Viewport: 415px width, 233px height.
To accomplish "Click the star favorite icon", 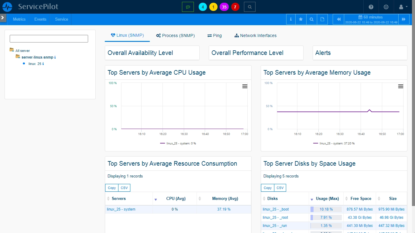I will click(x=301, y=19).
